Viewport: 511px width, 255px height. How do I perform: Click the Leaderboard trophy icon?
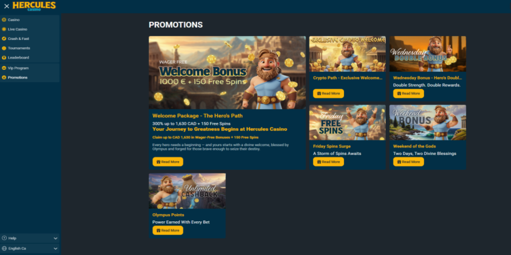4,58
